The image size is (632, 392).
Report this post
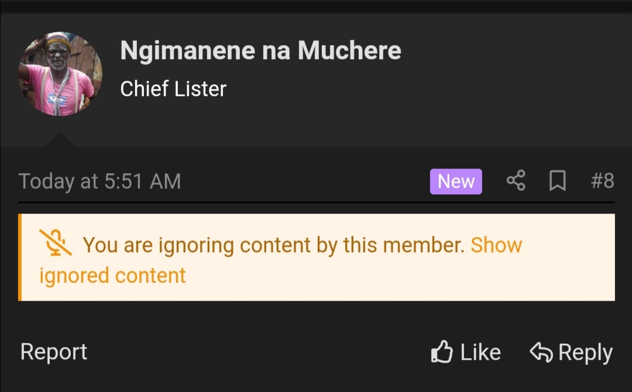point(54,352)
